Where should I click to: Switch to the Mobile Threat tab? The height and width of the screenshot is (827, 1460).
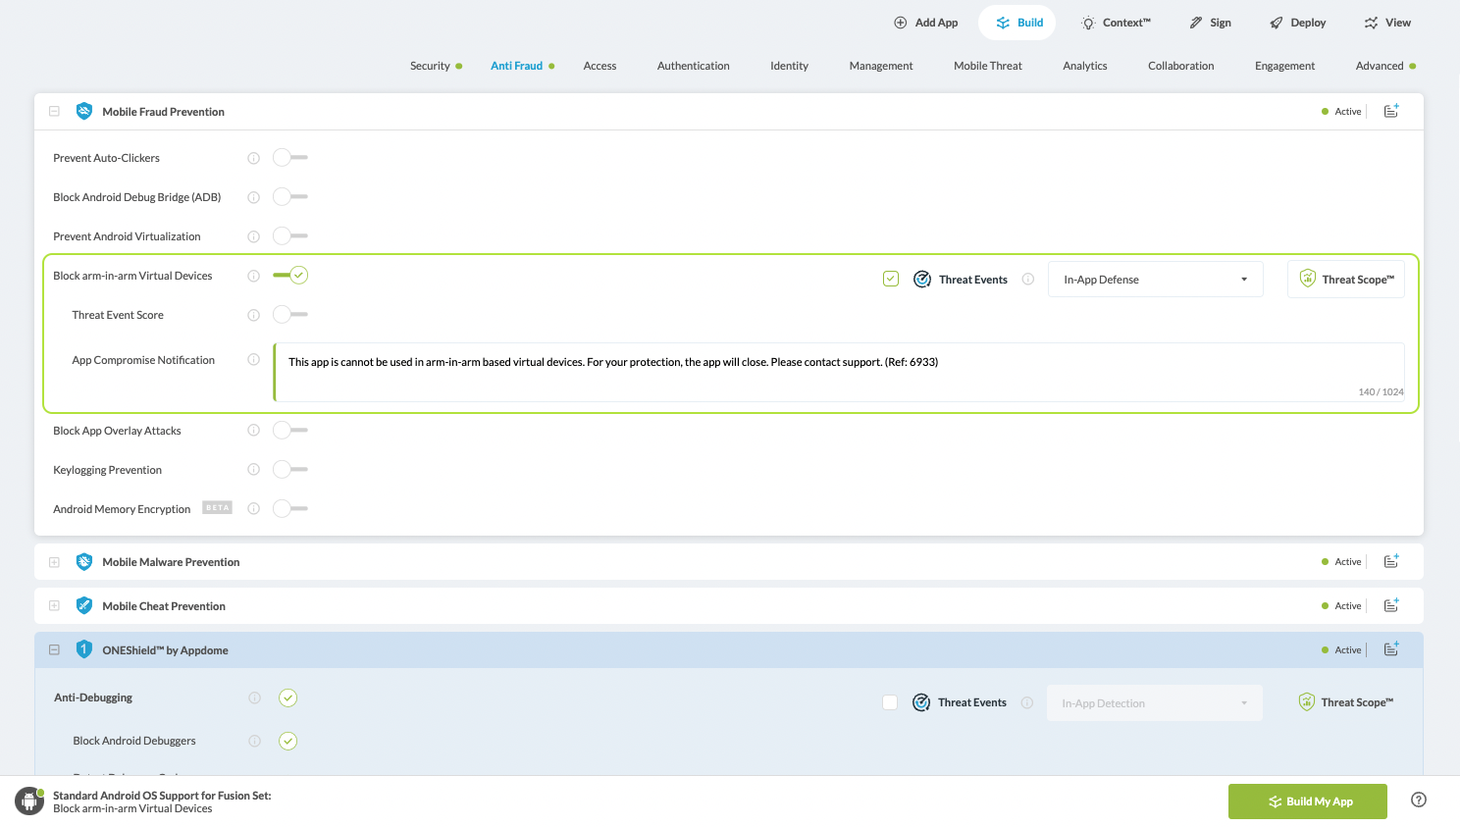pos(987,66)
